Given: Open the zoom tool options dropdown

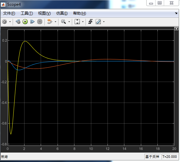Looking at the screenshot, I should [69, 22].
